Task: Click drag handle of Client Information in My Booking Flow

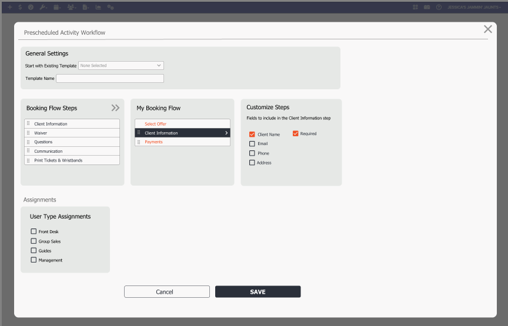Action: [x=139, y=133]
